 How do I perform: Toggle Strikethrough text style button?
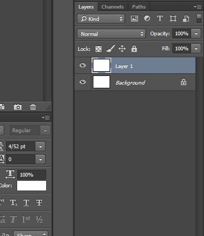point(39,203)
